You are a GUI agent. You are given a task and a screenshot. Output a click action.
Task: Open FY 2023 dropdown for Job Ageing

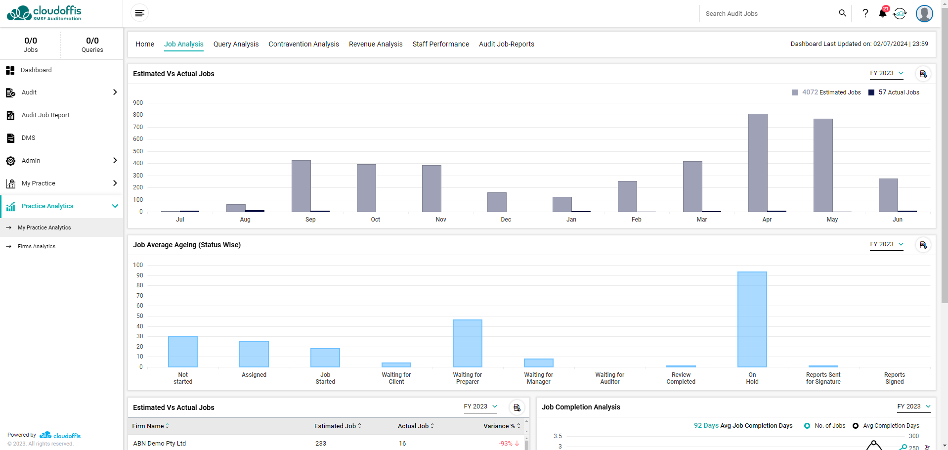(887, 244)
